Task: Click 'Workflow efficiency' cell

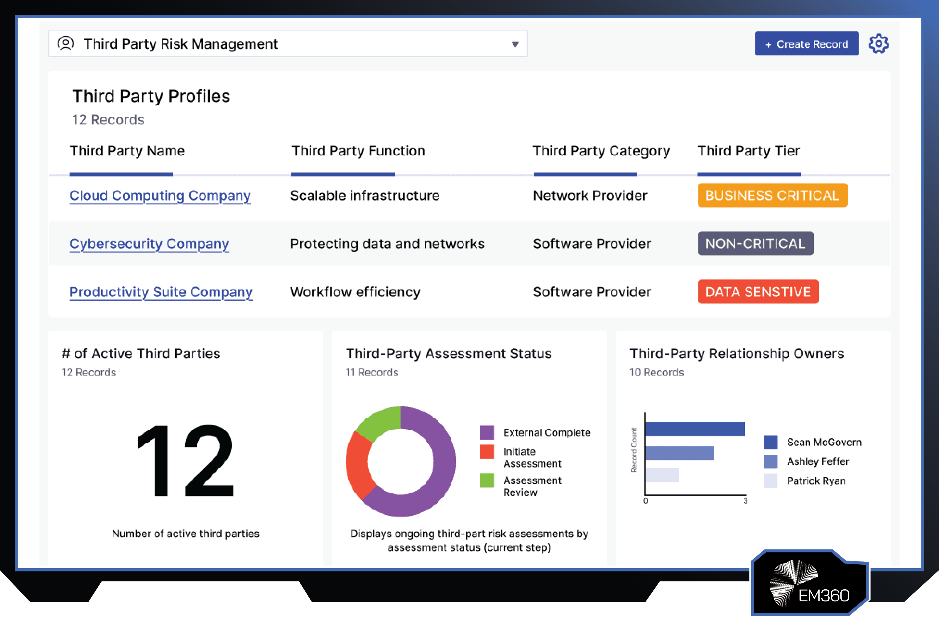Action: [x=355, y=292]
